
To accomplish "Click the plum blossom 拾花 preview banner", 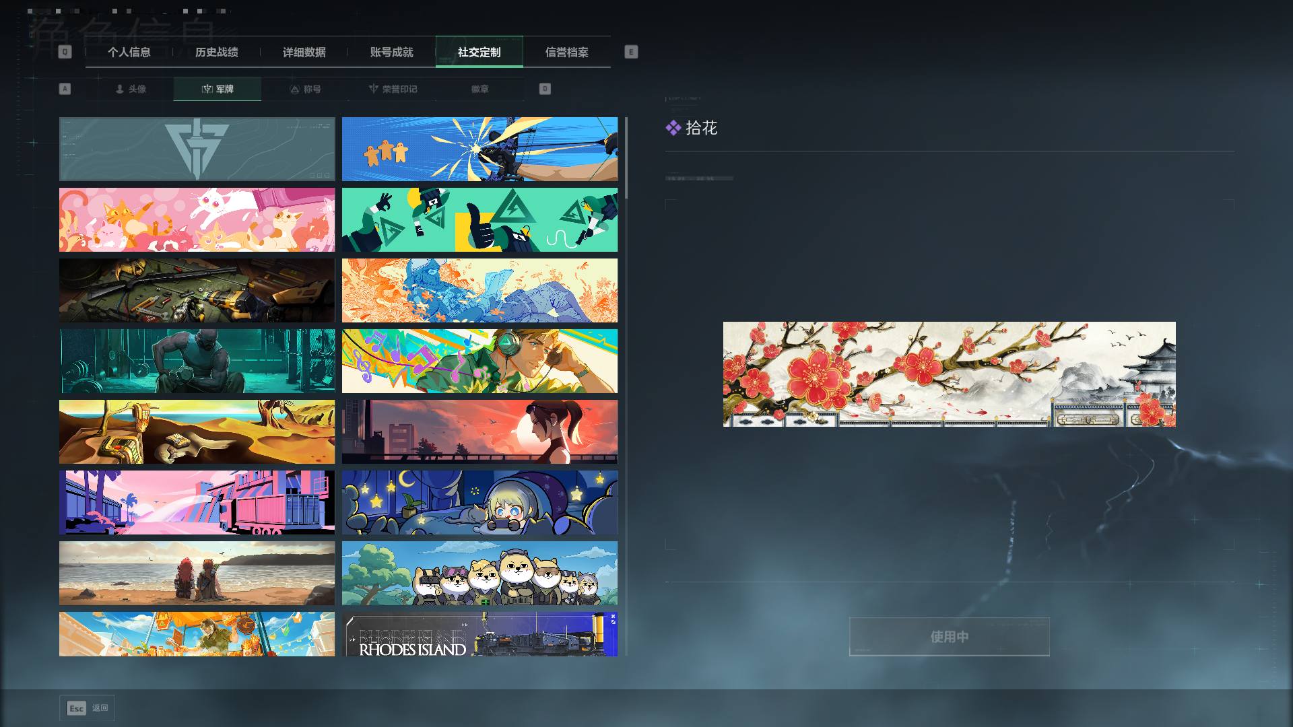I will click(x=950, y=374).
